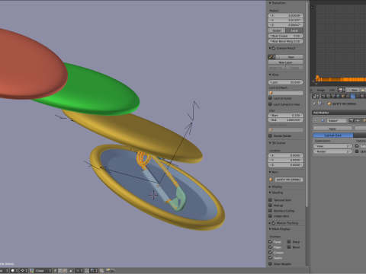Select vertex select mode icon
This screenshot has width=366, height=274.
point(55,270)
